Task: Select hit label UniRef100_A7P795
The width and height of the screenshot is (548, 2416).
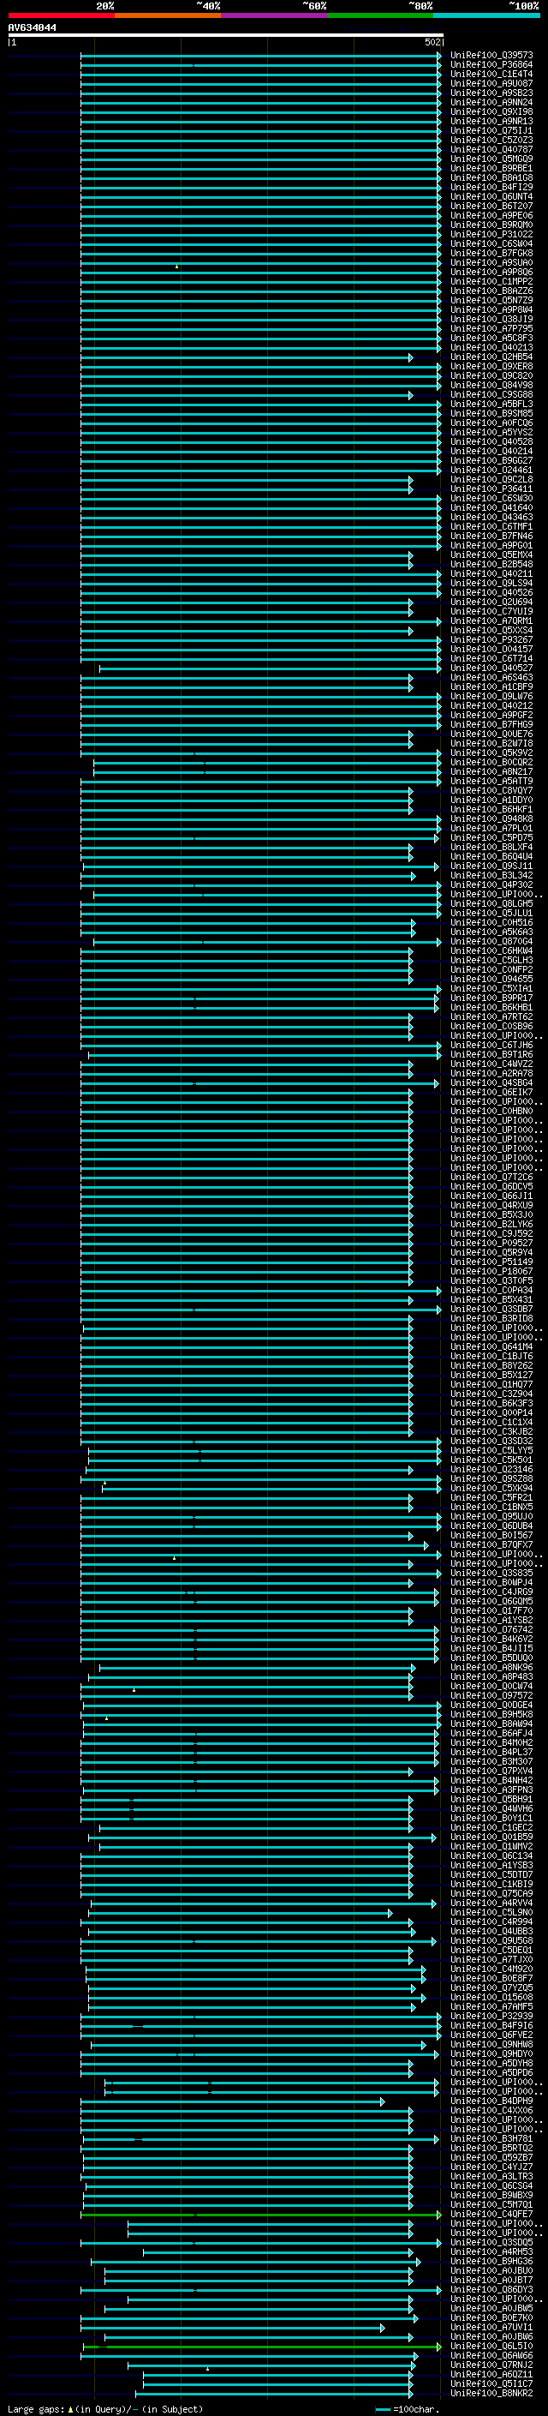Action: (491, 328)
